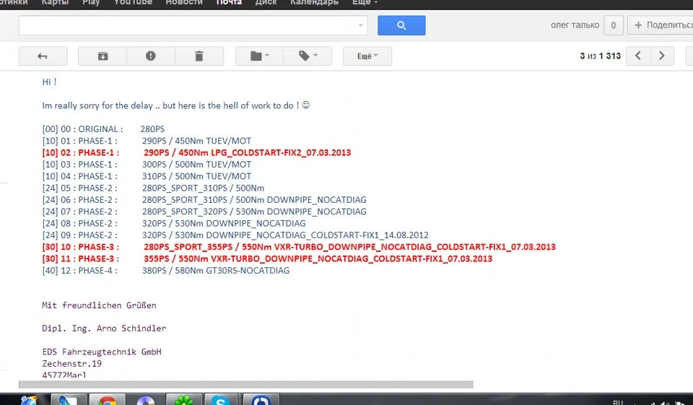The width and height of the screenshot is (693, 405).
Task: Open the Ещё actions dropdown in toolbar
Action: tap(367, 56)
